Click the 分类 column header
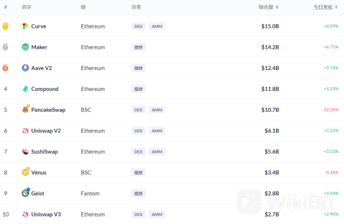 136,7
